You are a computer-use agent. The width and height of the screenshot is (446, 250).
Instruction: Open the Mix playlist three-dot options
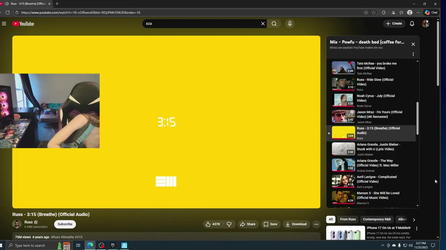pos(413,54)
